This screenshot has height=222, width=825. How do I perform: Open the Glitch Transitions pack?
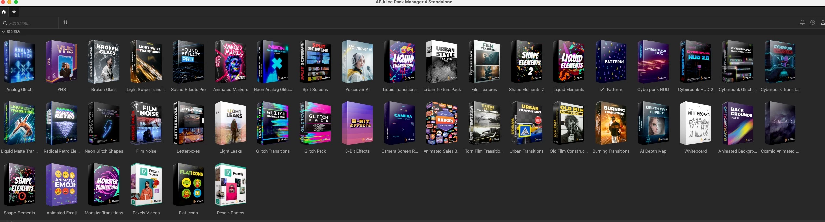pyautogui.click(x=273, y=123)
